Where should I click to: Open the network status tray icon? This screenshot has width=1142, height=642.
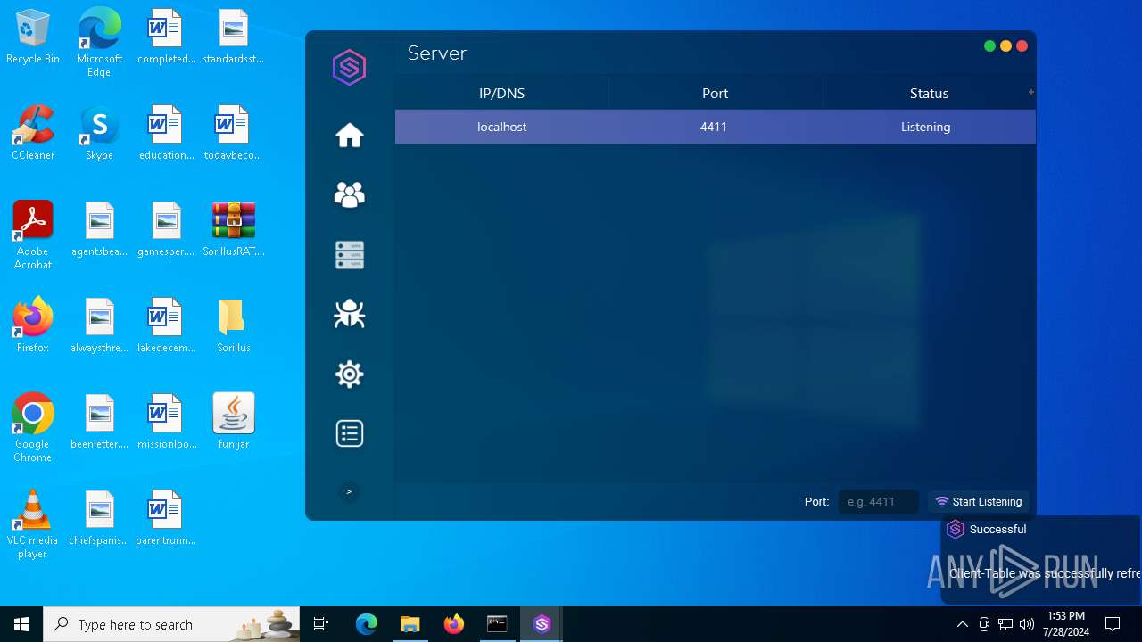coord(1005,624)
